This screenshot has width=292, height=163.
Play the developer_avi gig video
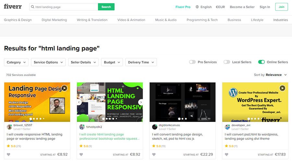(x=282, y=88)
